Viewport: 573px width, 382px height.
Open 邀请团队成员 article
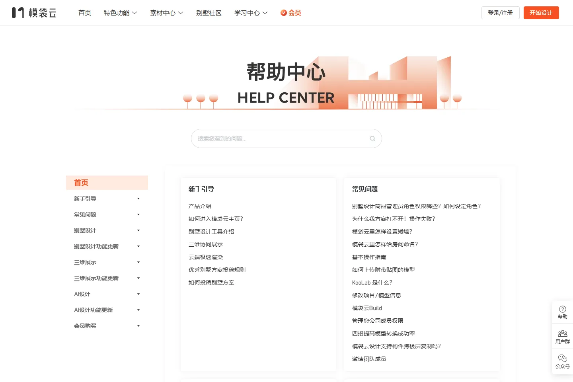(x=369, y=359)
